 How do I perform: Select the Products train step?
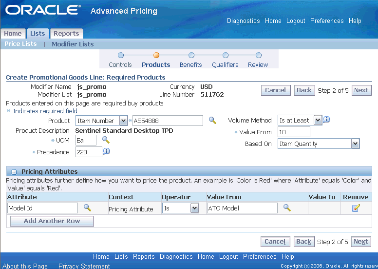[x=156, y=65]
